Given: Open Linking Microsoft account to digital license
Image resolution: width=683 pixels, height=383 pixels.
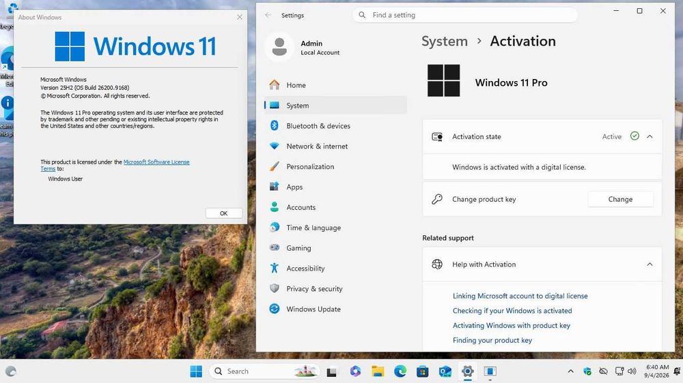Looking at the screenshot, I should coord(520,296).
